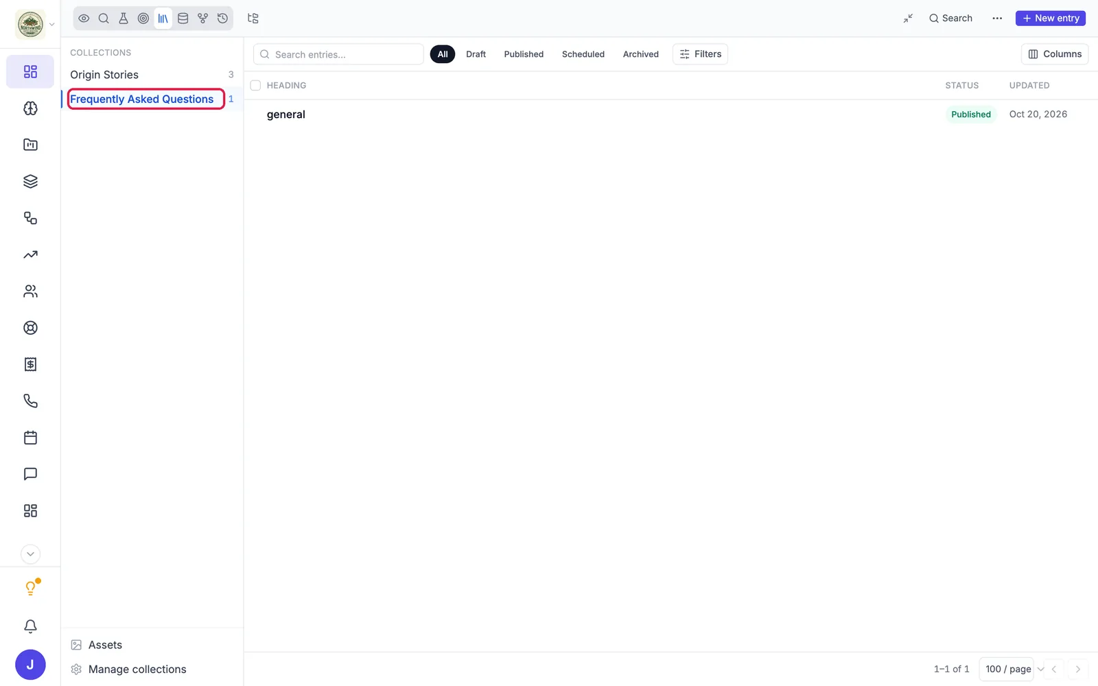
Task: Open the database cylinder icon
Action: pos(183,19)
